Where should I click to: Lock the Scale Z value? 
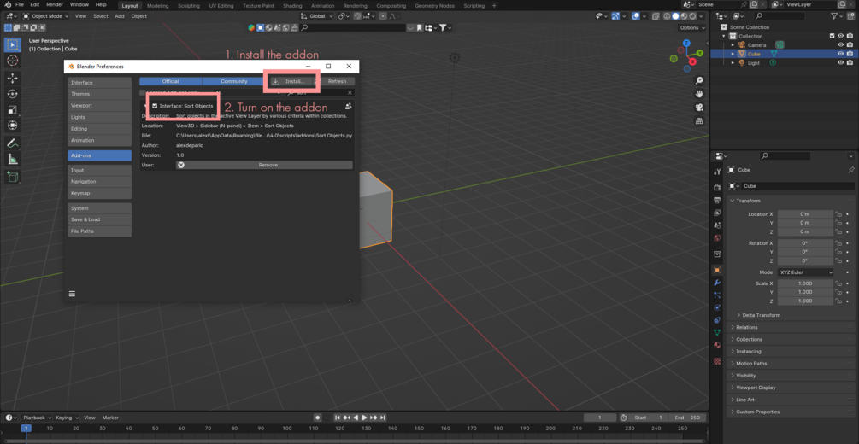pos(838,301)
